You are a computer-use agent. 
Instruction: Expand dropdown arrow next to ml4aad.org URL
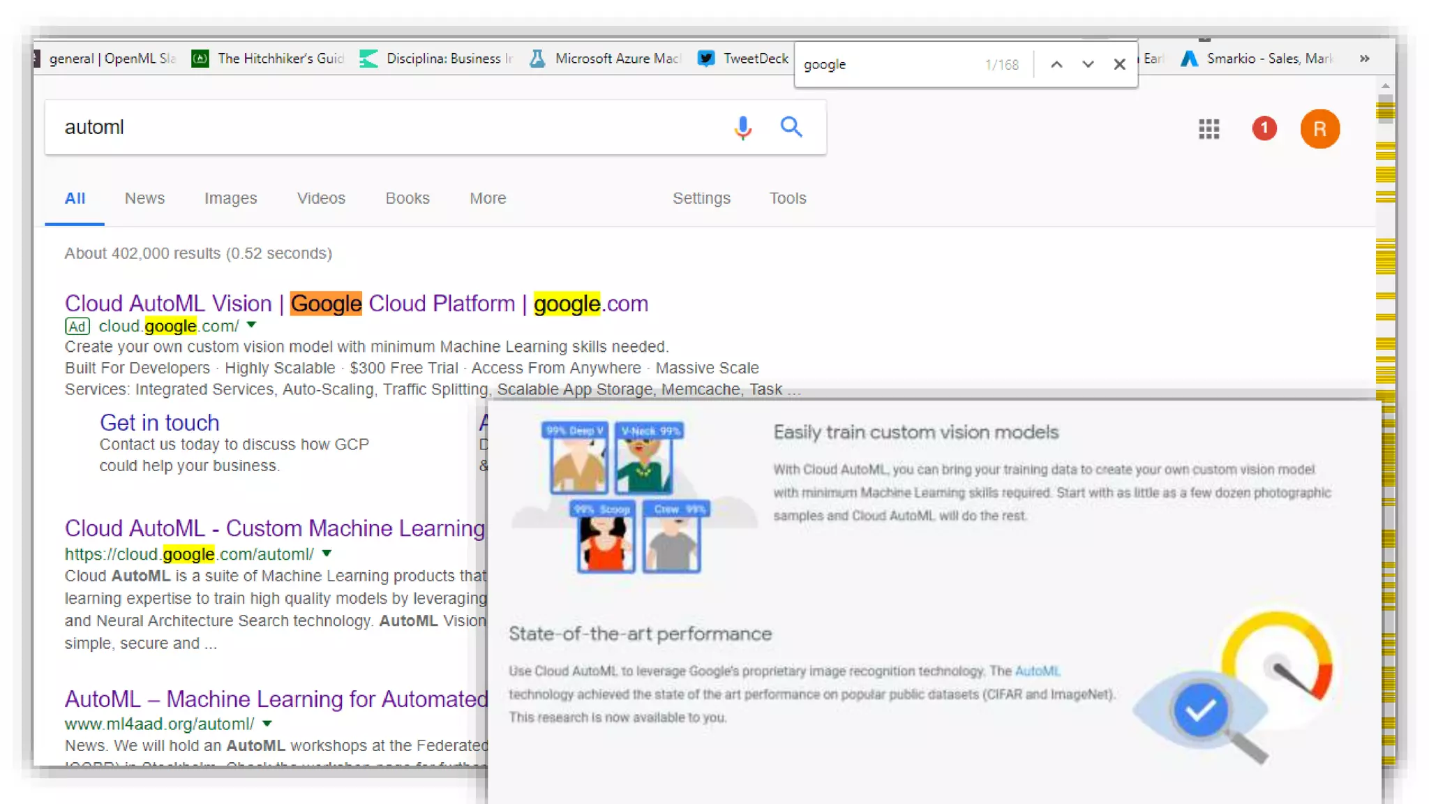pyautogui.click(x=267, y=724)
